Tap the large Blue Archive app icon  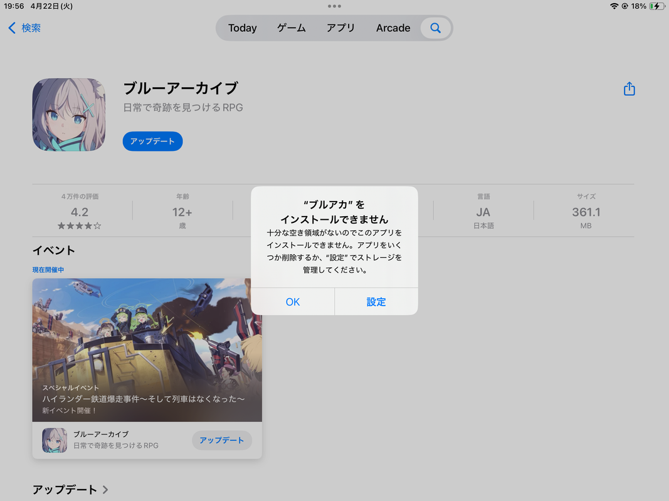(x=69, y=115)
